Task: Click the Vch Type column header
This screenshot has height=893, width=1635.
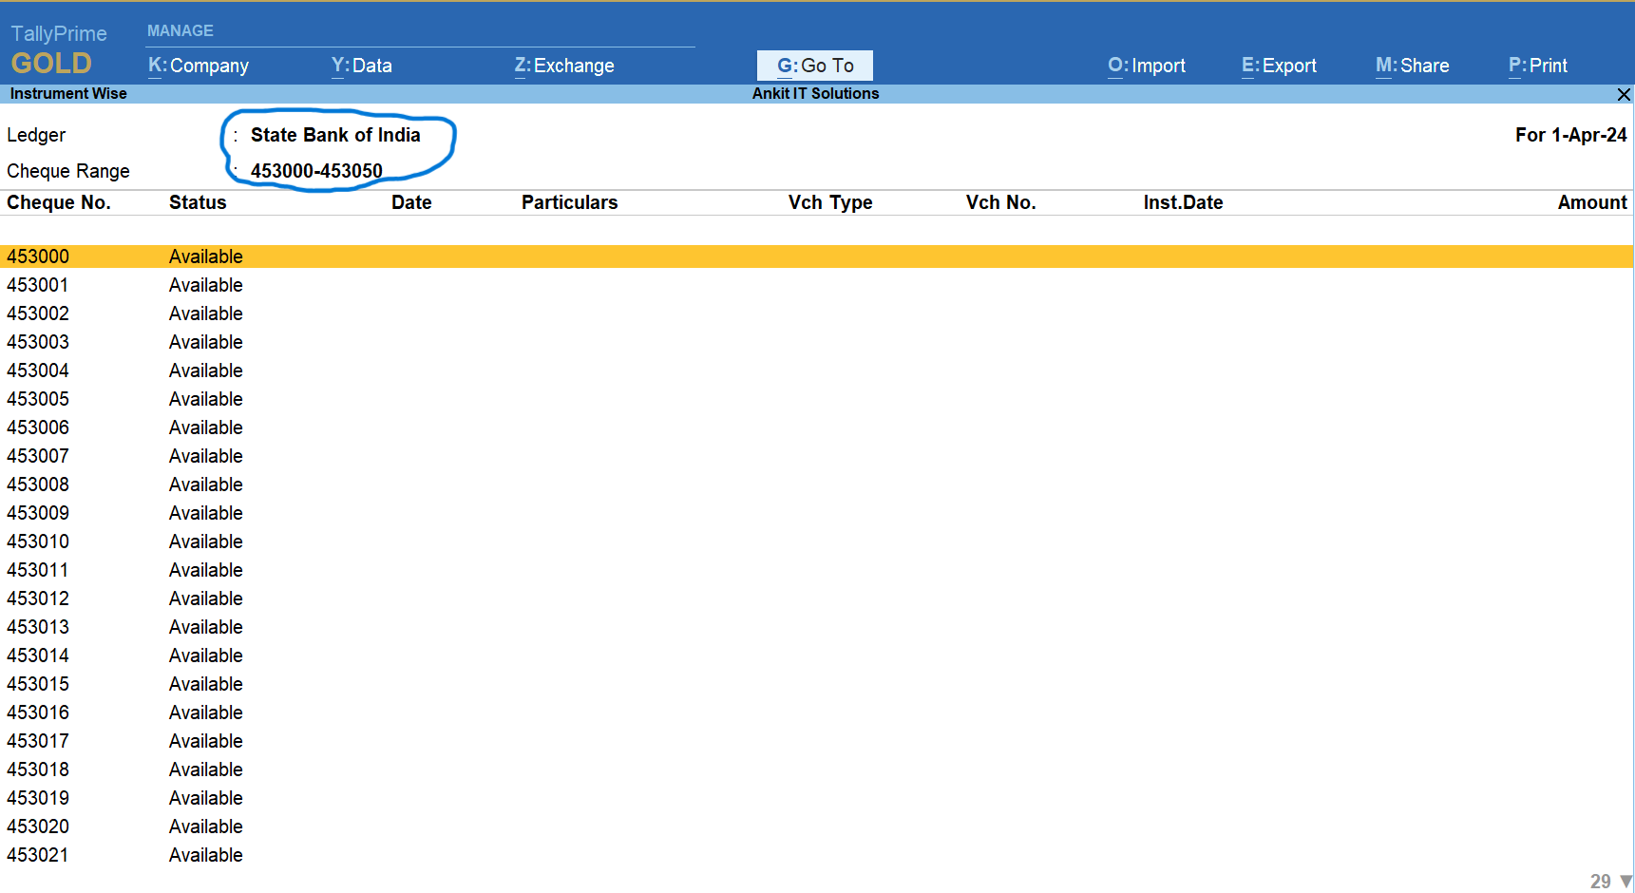Action: (830, 202)
